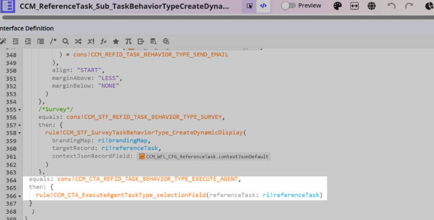Click the pi symbol toolbar icon
Viewport: 434px width, 220px height.
[x=128, y=42]
